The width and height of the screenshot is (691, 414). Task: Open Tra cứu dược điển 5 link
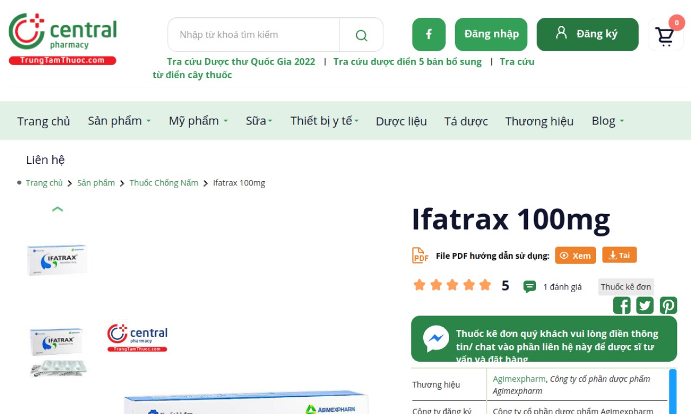click(408, 61)
